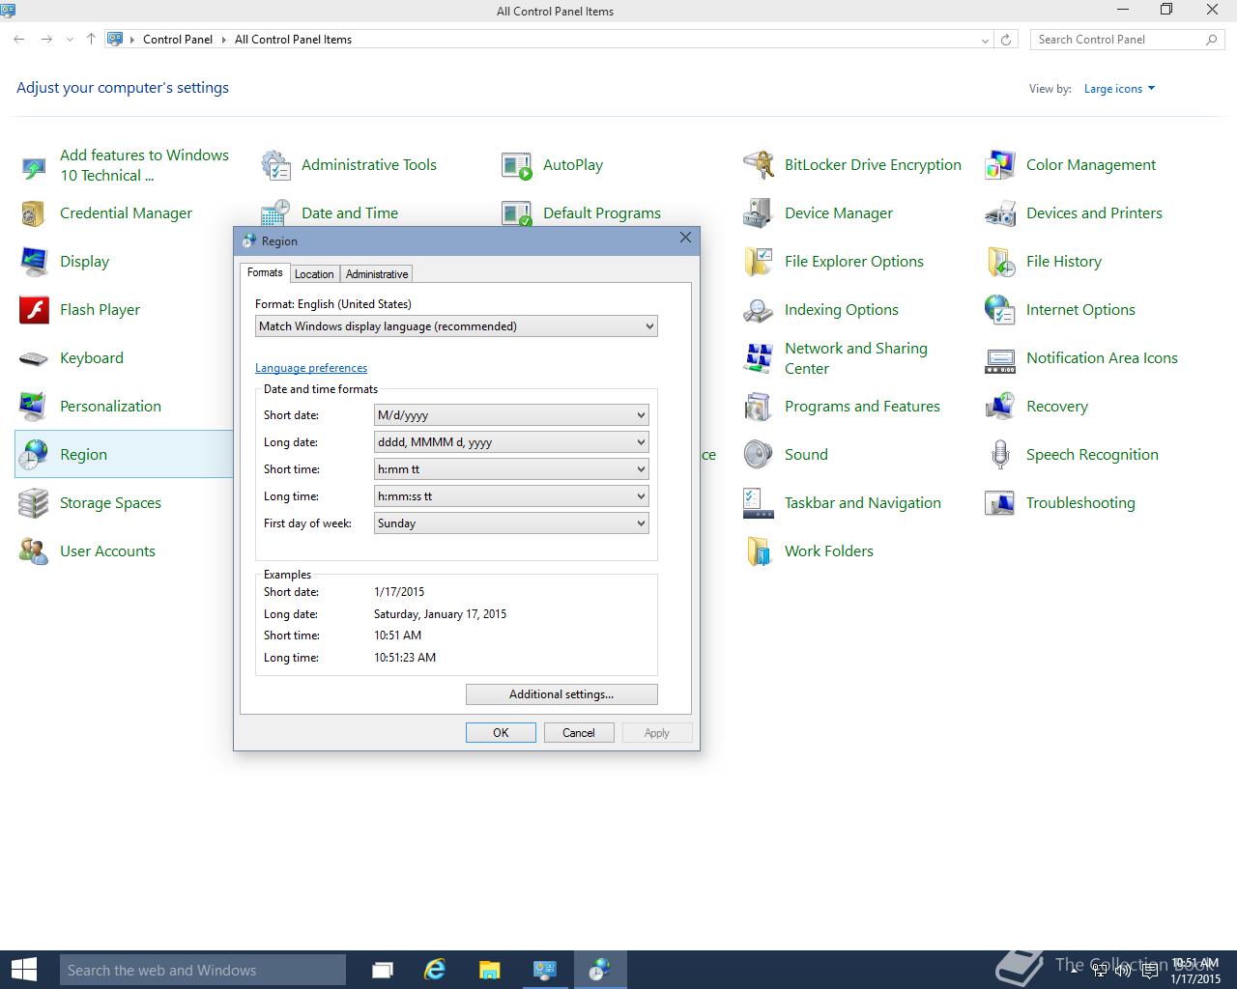Open File Explorer from the taskbar

pyautogui.click(x=490, y=970)
